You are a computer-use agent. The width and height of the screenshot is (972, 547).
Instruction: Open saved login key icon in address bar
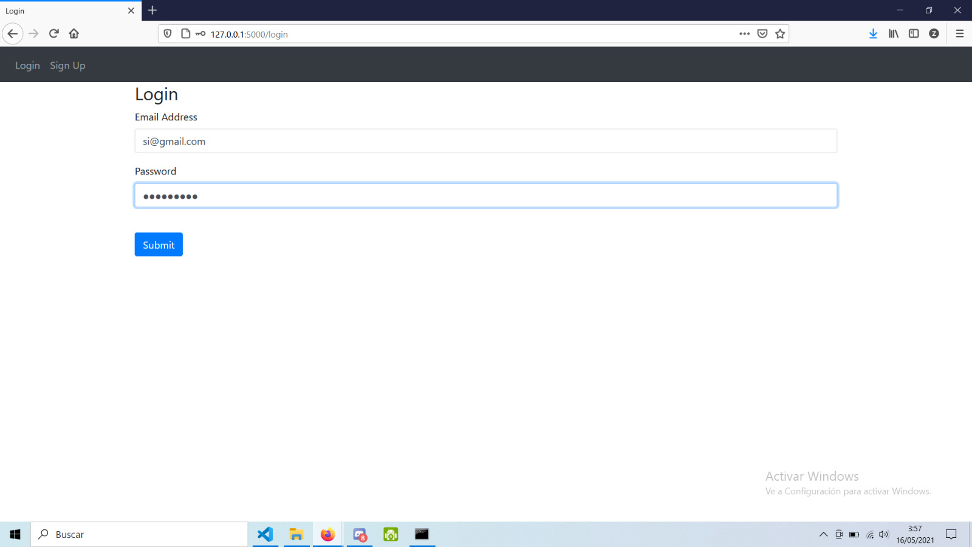click(200, 34)
